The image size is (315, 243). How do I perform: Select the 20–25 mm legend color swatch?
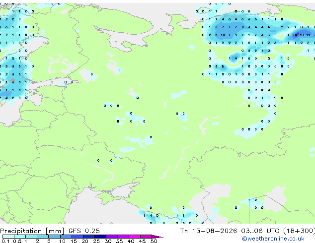tap(88, 237)
